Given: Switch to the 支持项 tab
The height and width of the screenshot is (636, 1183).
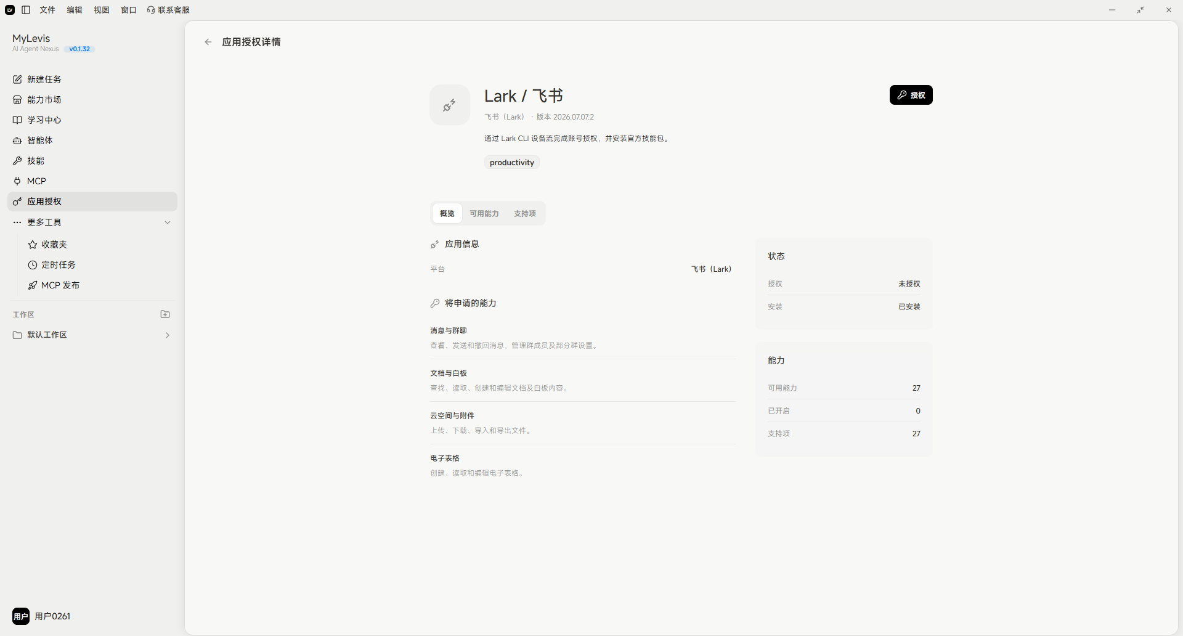Looking at the screenshot, I should (525, 213).
